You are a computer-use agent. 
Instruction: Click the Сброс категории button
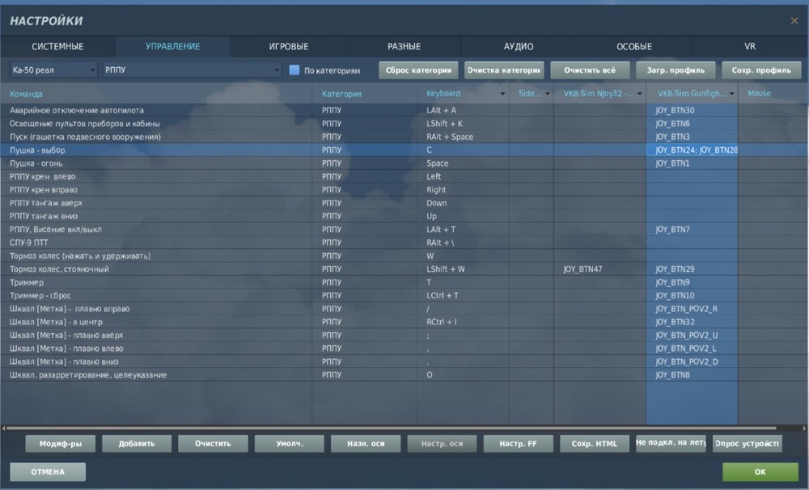(418, 70)
